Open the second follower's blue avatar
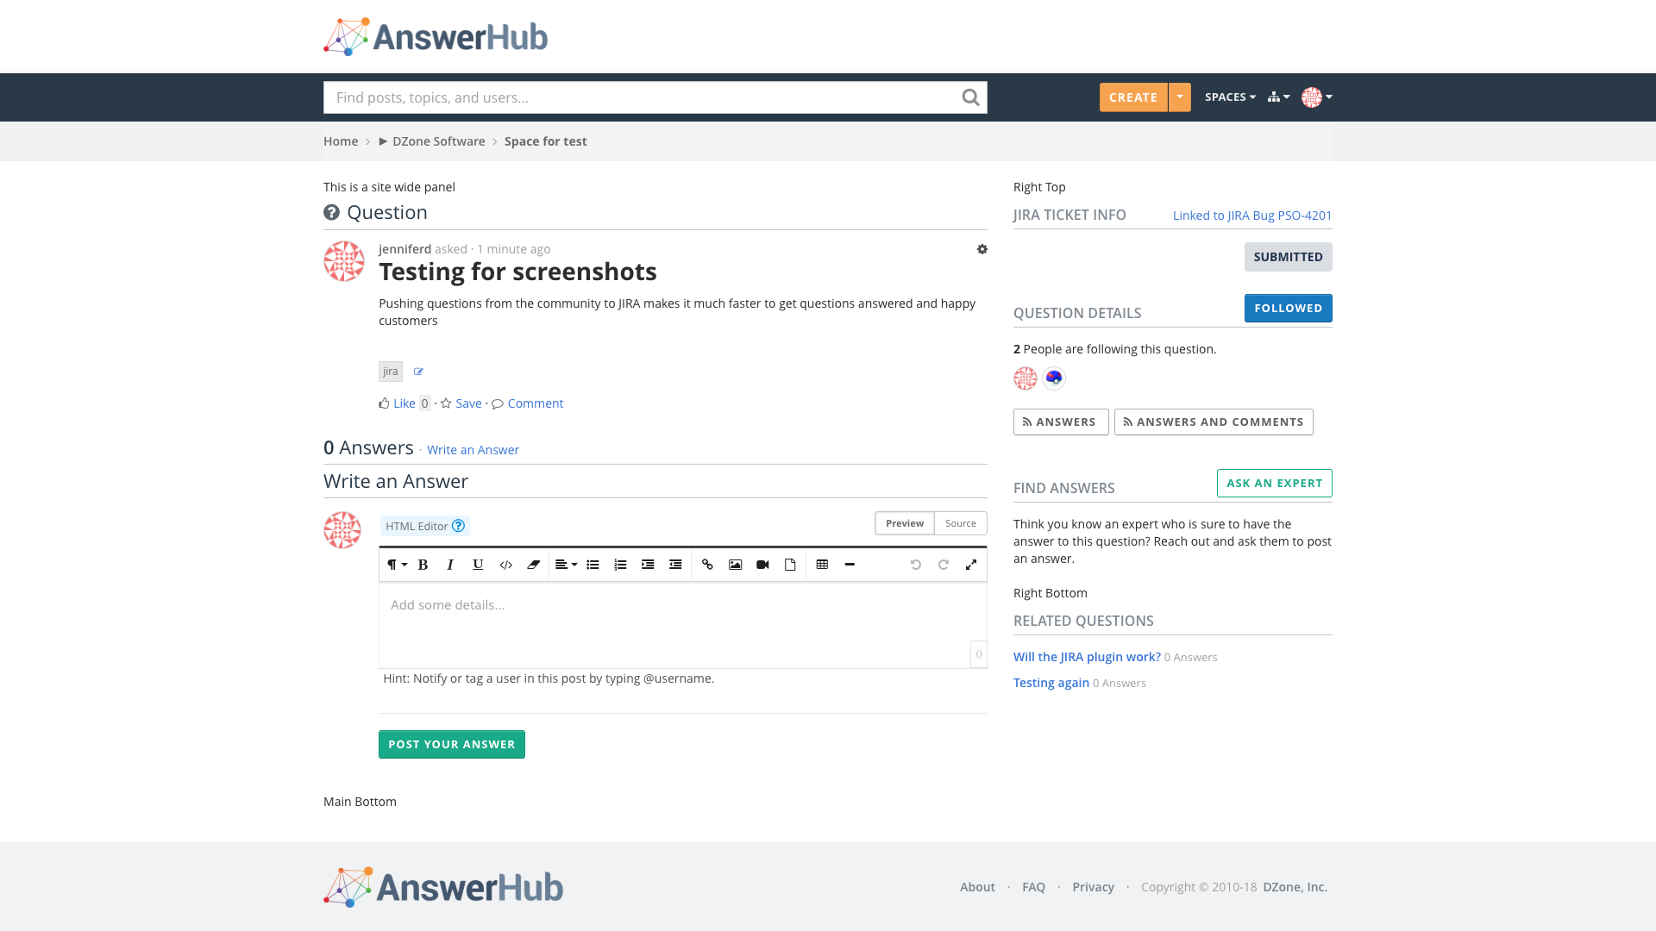 (x=1054, y=378)
